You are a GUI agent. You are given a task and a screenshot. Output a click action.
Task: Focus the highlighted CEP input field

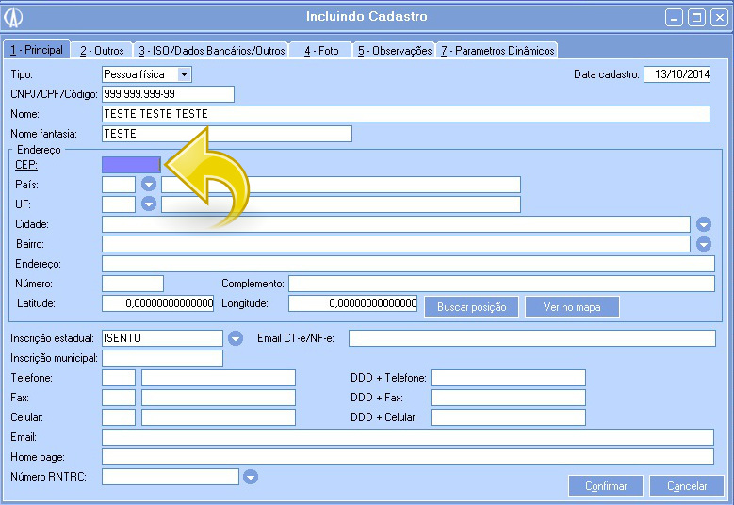(x=131, y=165)
